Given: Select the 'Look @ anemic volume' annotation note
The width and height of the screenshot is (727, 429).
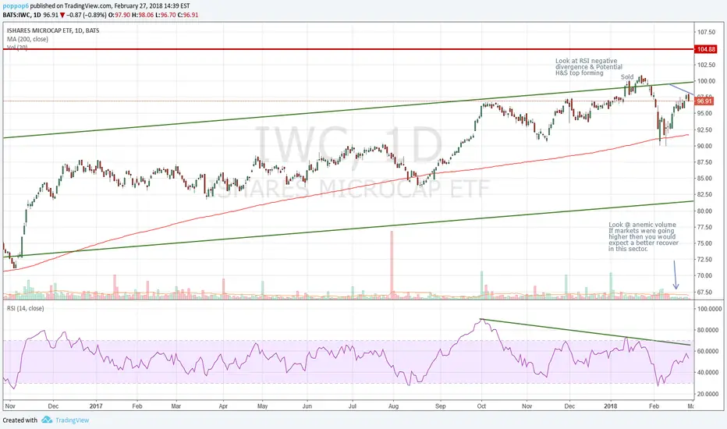Looking at the screenshot, I should coord(644,236).
